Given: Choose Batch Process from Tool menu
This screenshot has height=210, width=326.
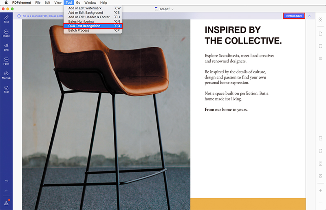Looking at the screenshot, I should coord(79,31).
